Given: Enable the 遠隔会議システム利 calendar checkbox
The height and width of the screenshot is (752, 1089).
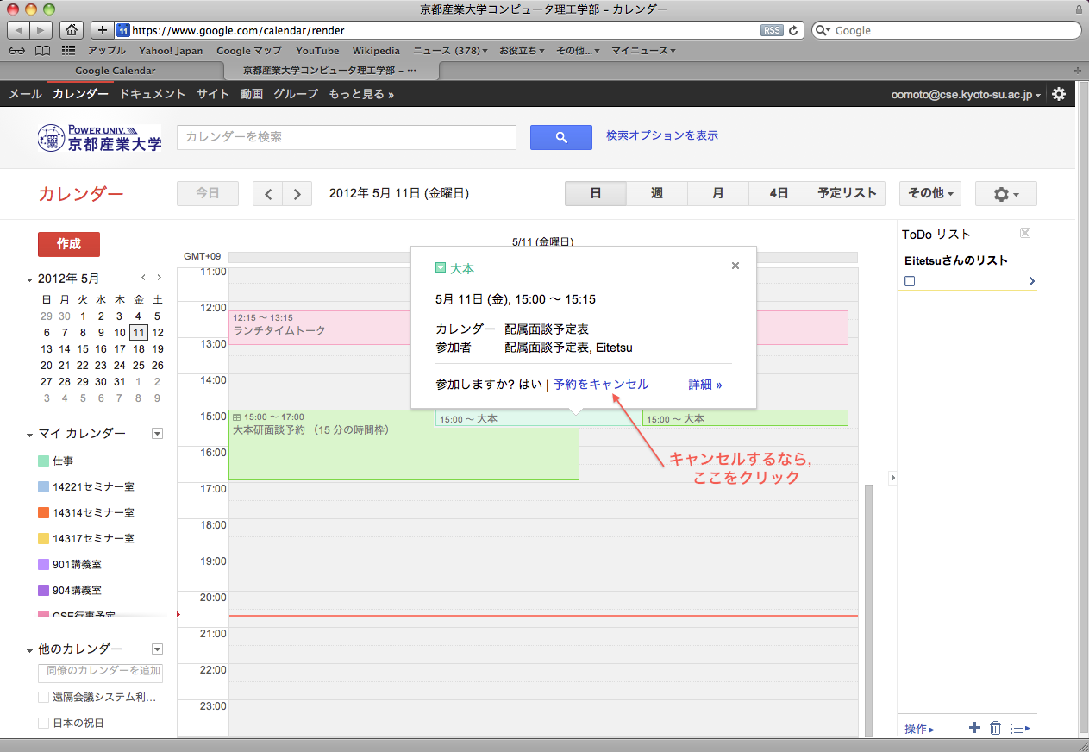Looking at the screenshot, I should click(x=44, y=697).
